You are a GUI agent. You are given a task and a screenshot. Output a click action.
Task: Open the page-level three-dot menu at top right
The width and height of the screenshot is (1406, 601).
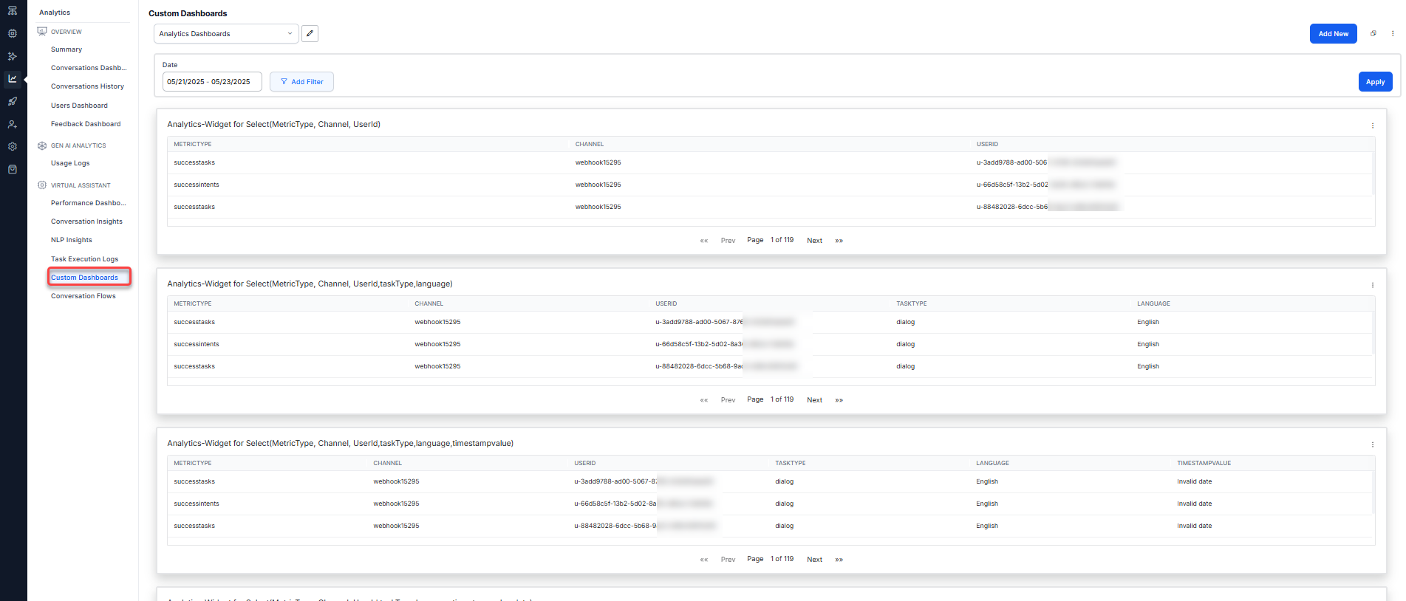pos(1393,33)
